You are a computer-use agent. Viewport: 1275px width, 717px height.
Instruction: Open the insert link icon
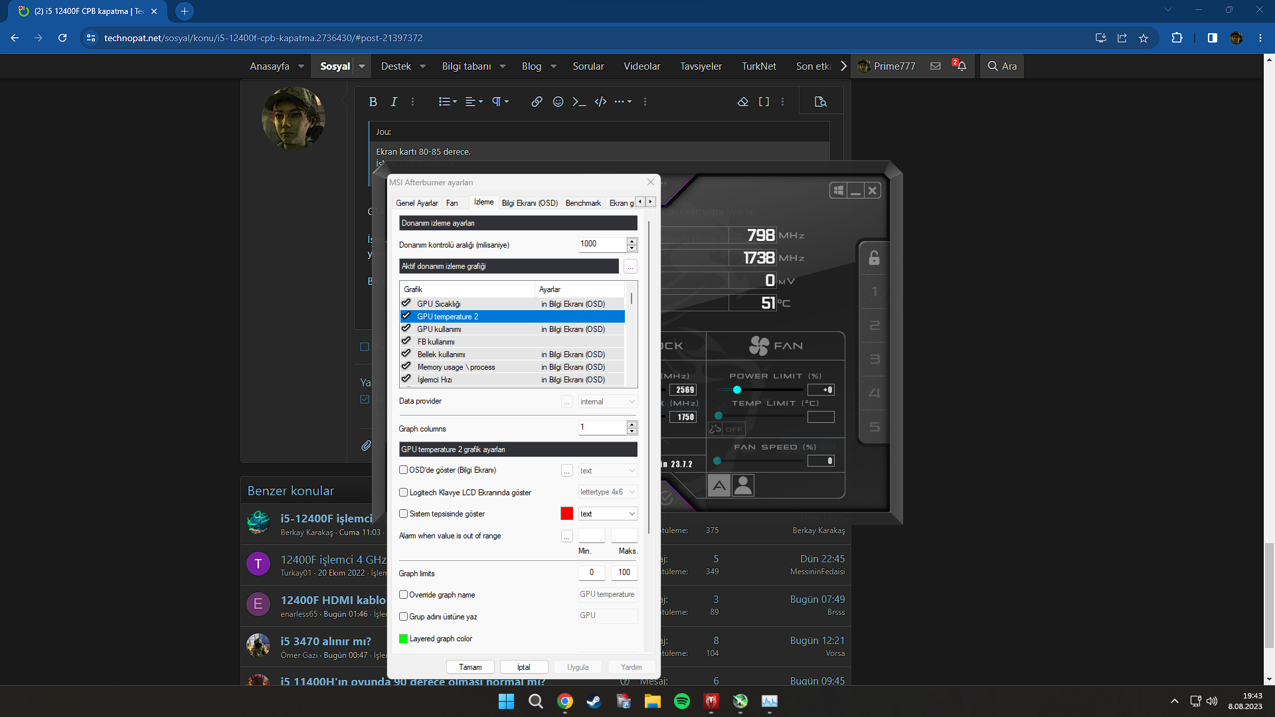pyautogui.click(x=537, y=102)
